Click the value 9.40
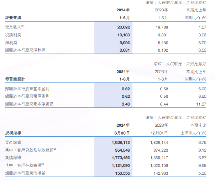215x181 pixels. pos(126,104)
